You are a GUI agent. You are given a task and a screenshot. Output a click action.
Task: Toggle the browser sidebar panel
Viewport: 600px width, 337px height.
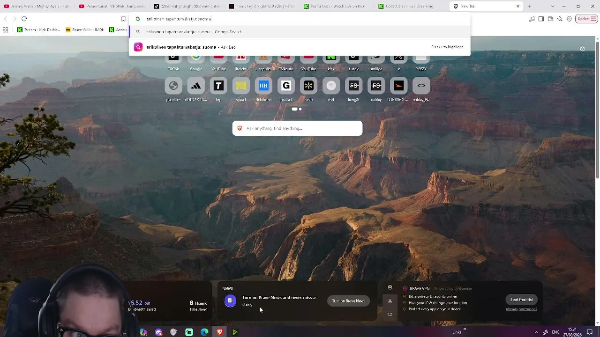(541, 19)
